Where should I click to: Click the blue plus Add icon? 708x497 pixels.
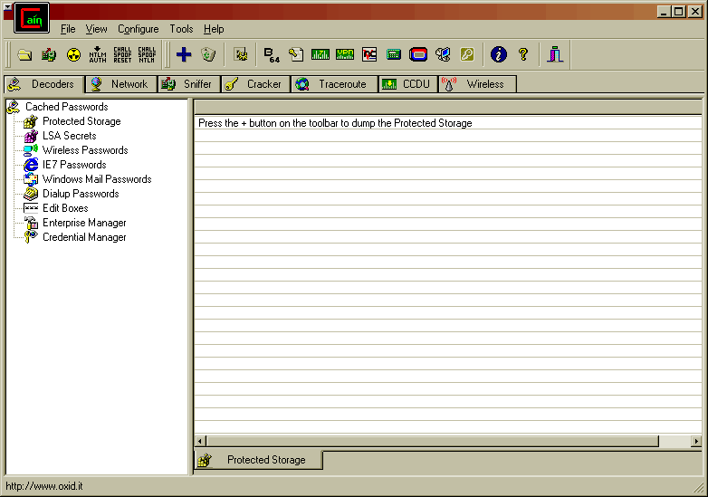click(184, 55)
